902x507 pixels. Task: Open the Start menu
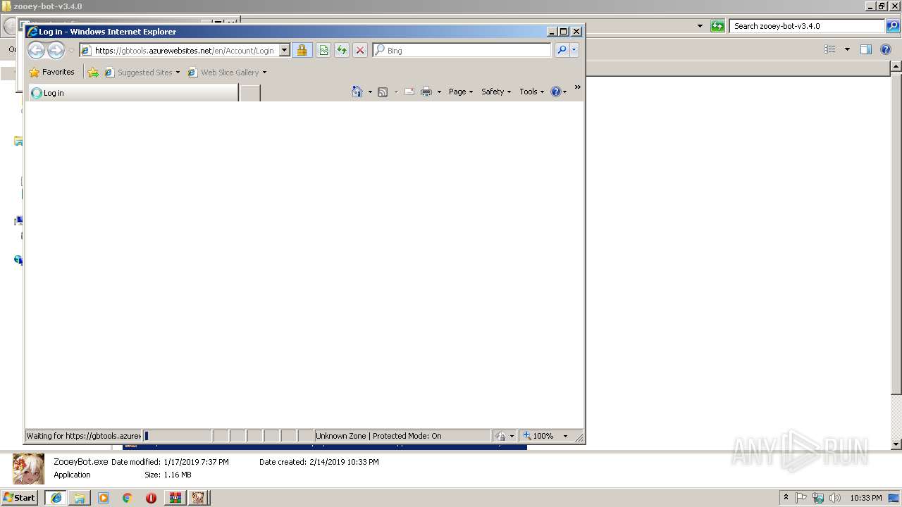19,497
